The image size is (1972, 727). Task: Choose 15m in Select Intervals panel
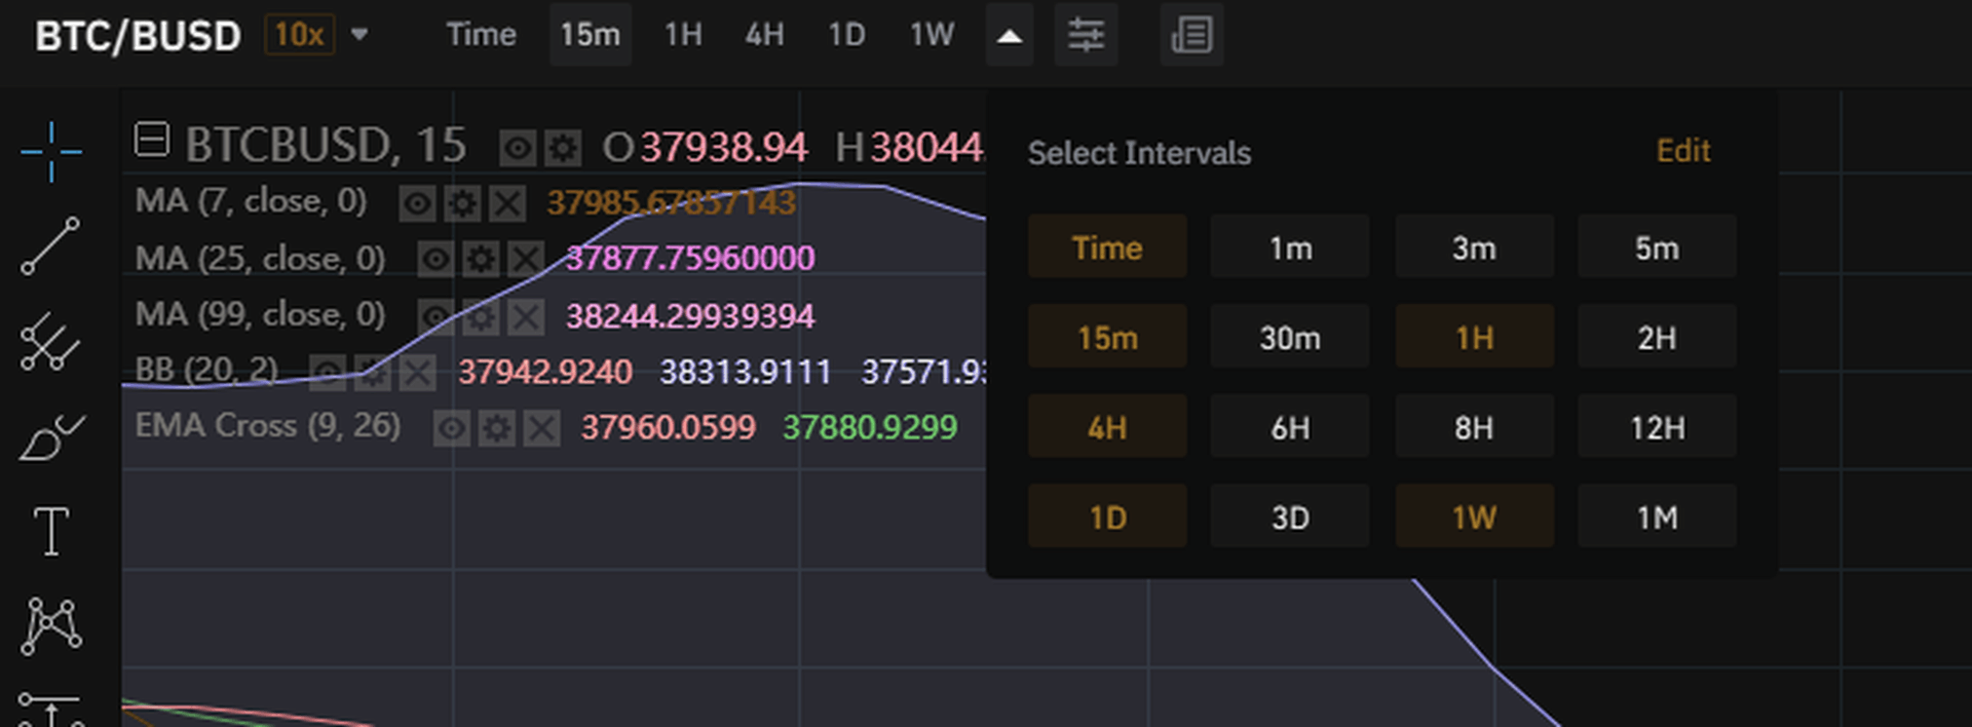[1108, 337]
